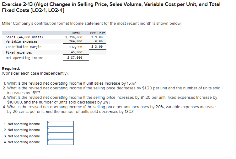Click the Variable expenses 264,000 value
Viewport: 236px width, 159px height.
pos(76,41)
